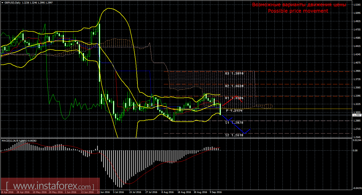Image resolution: width=362 pixels, height=195 pixels.
Task: Select the R1 1.3385 resistance label
Action: [234, 98]
